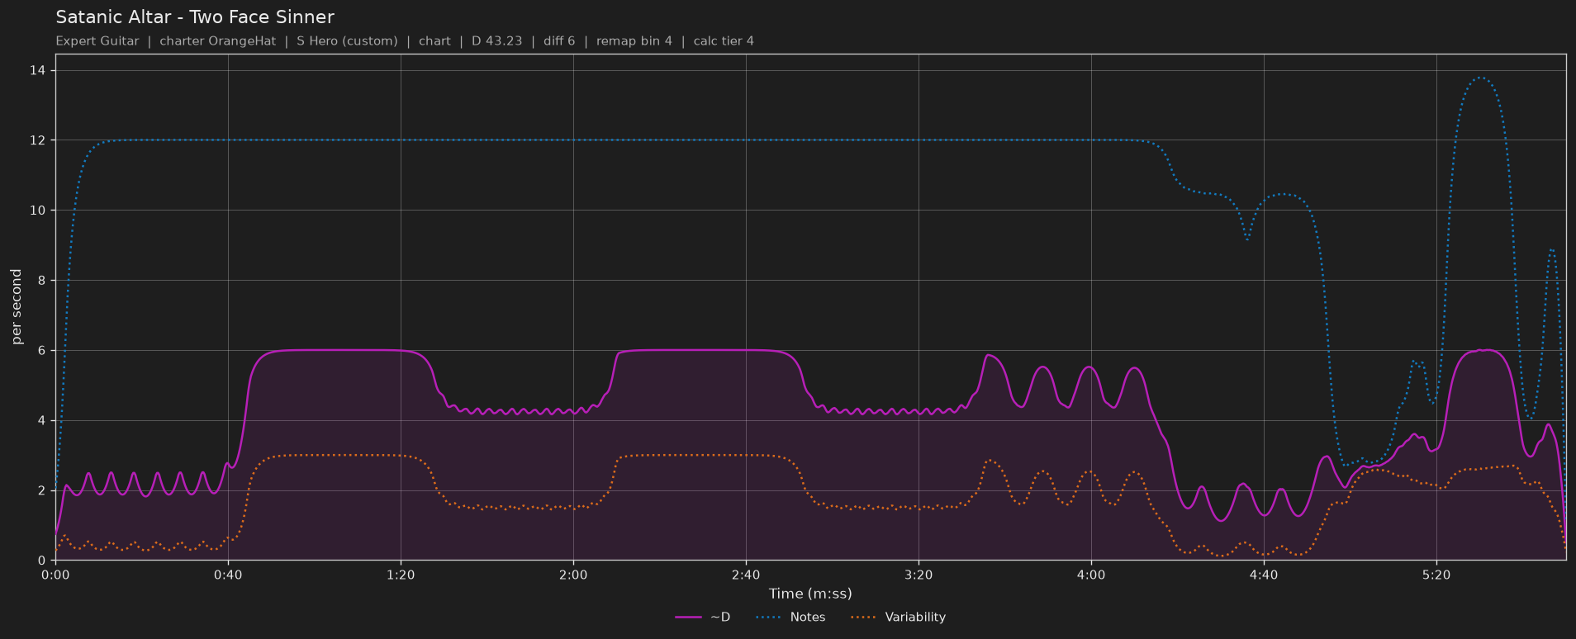Click the "charter OrangeHat" subtitle text

218,41
